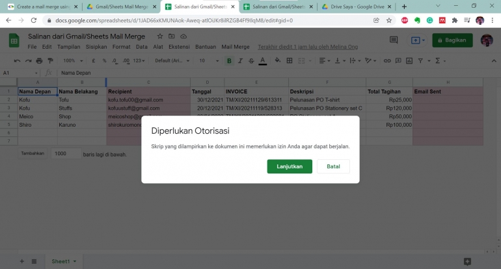The height and width of the screenshot is (269, 501).
Task: Click the currency format icon
Action: [x=93, y=60]
